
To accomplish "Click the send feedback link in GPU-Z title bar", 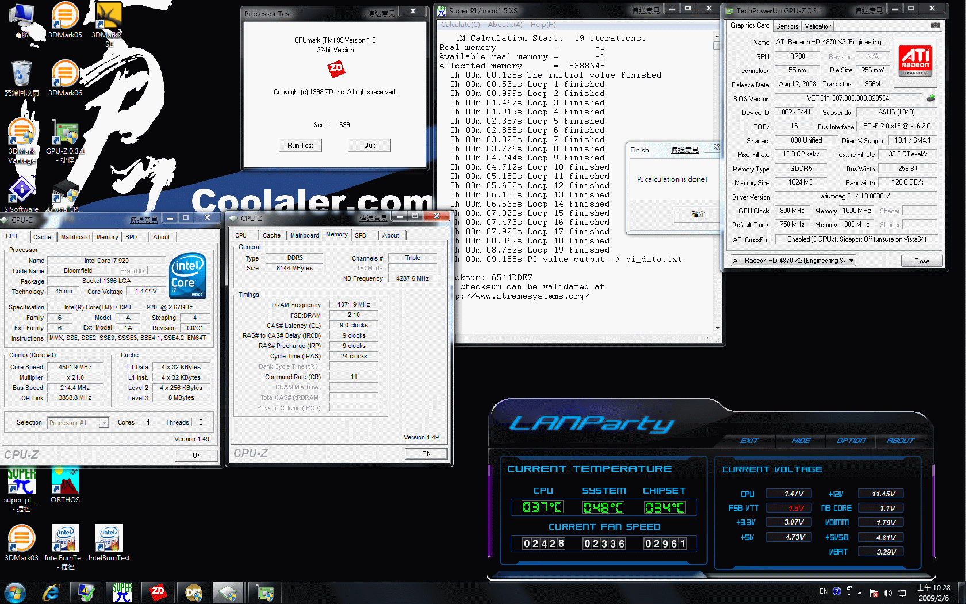I will coord(868,11).
